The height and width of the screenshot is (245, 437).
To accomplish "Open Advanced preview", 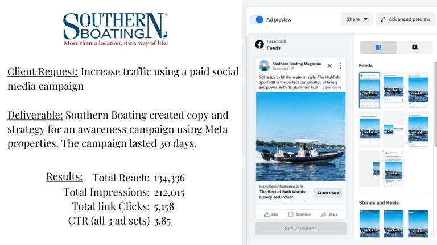I will tap(406, 19).
